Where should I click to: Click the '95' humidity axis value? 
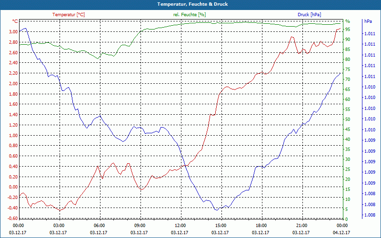(348, 30)
